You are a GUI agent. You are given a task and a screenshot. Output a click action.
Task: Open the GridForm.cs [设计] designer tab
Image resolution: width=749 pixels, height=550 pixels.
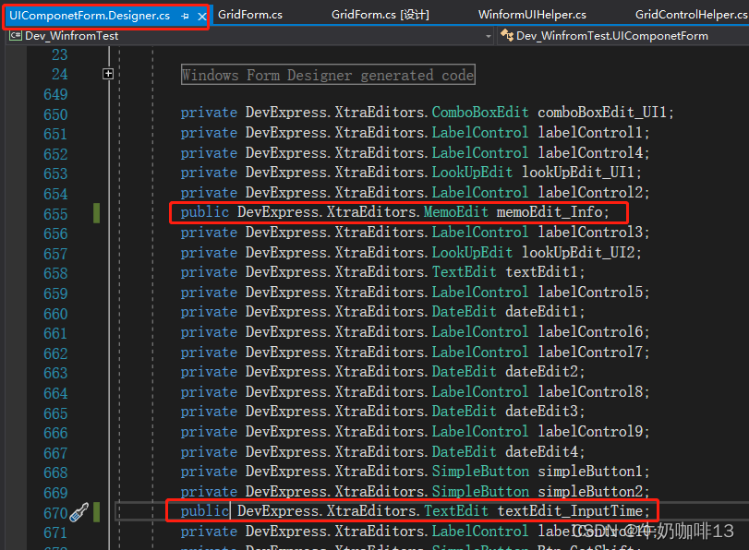[381, 15]
